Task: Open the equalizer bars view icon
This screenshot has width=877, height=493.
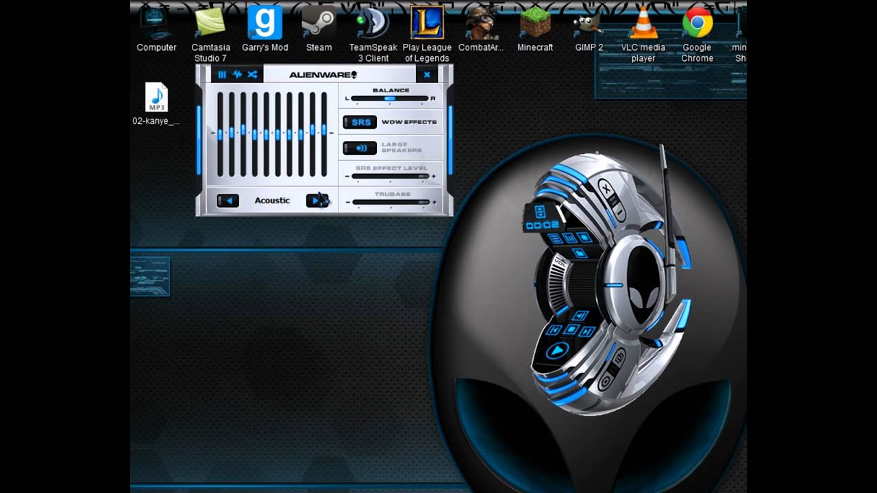Action: point(222,75)
